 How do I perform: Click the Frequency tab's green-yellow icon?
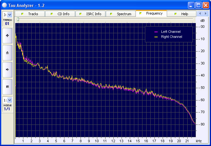click(141, 13)
